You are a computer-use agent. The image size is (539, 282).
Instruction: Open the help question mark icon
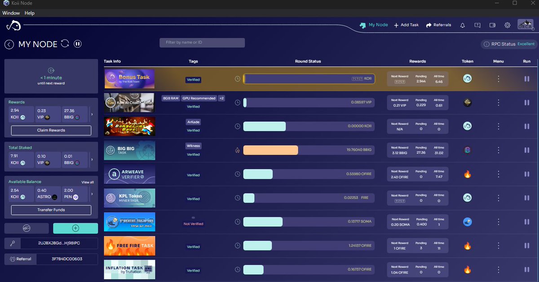click(x=477, y=25)
